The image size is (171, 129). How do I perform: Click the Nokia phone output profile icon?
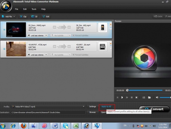point(103,28)
